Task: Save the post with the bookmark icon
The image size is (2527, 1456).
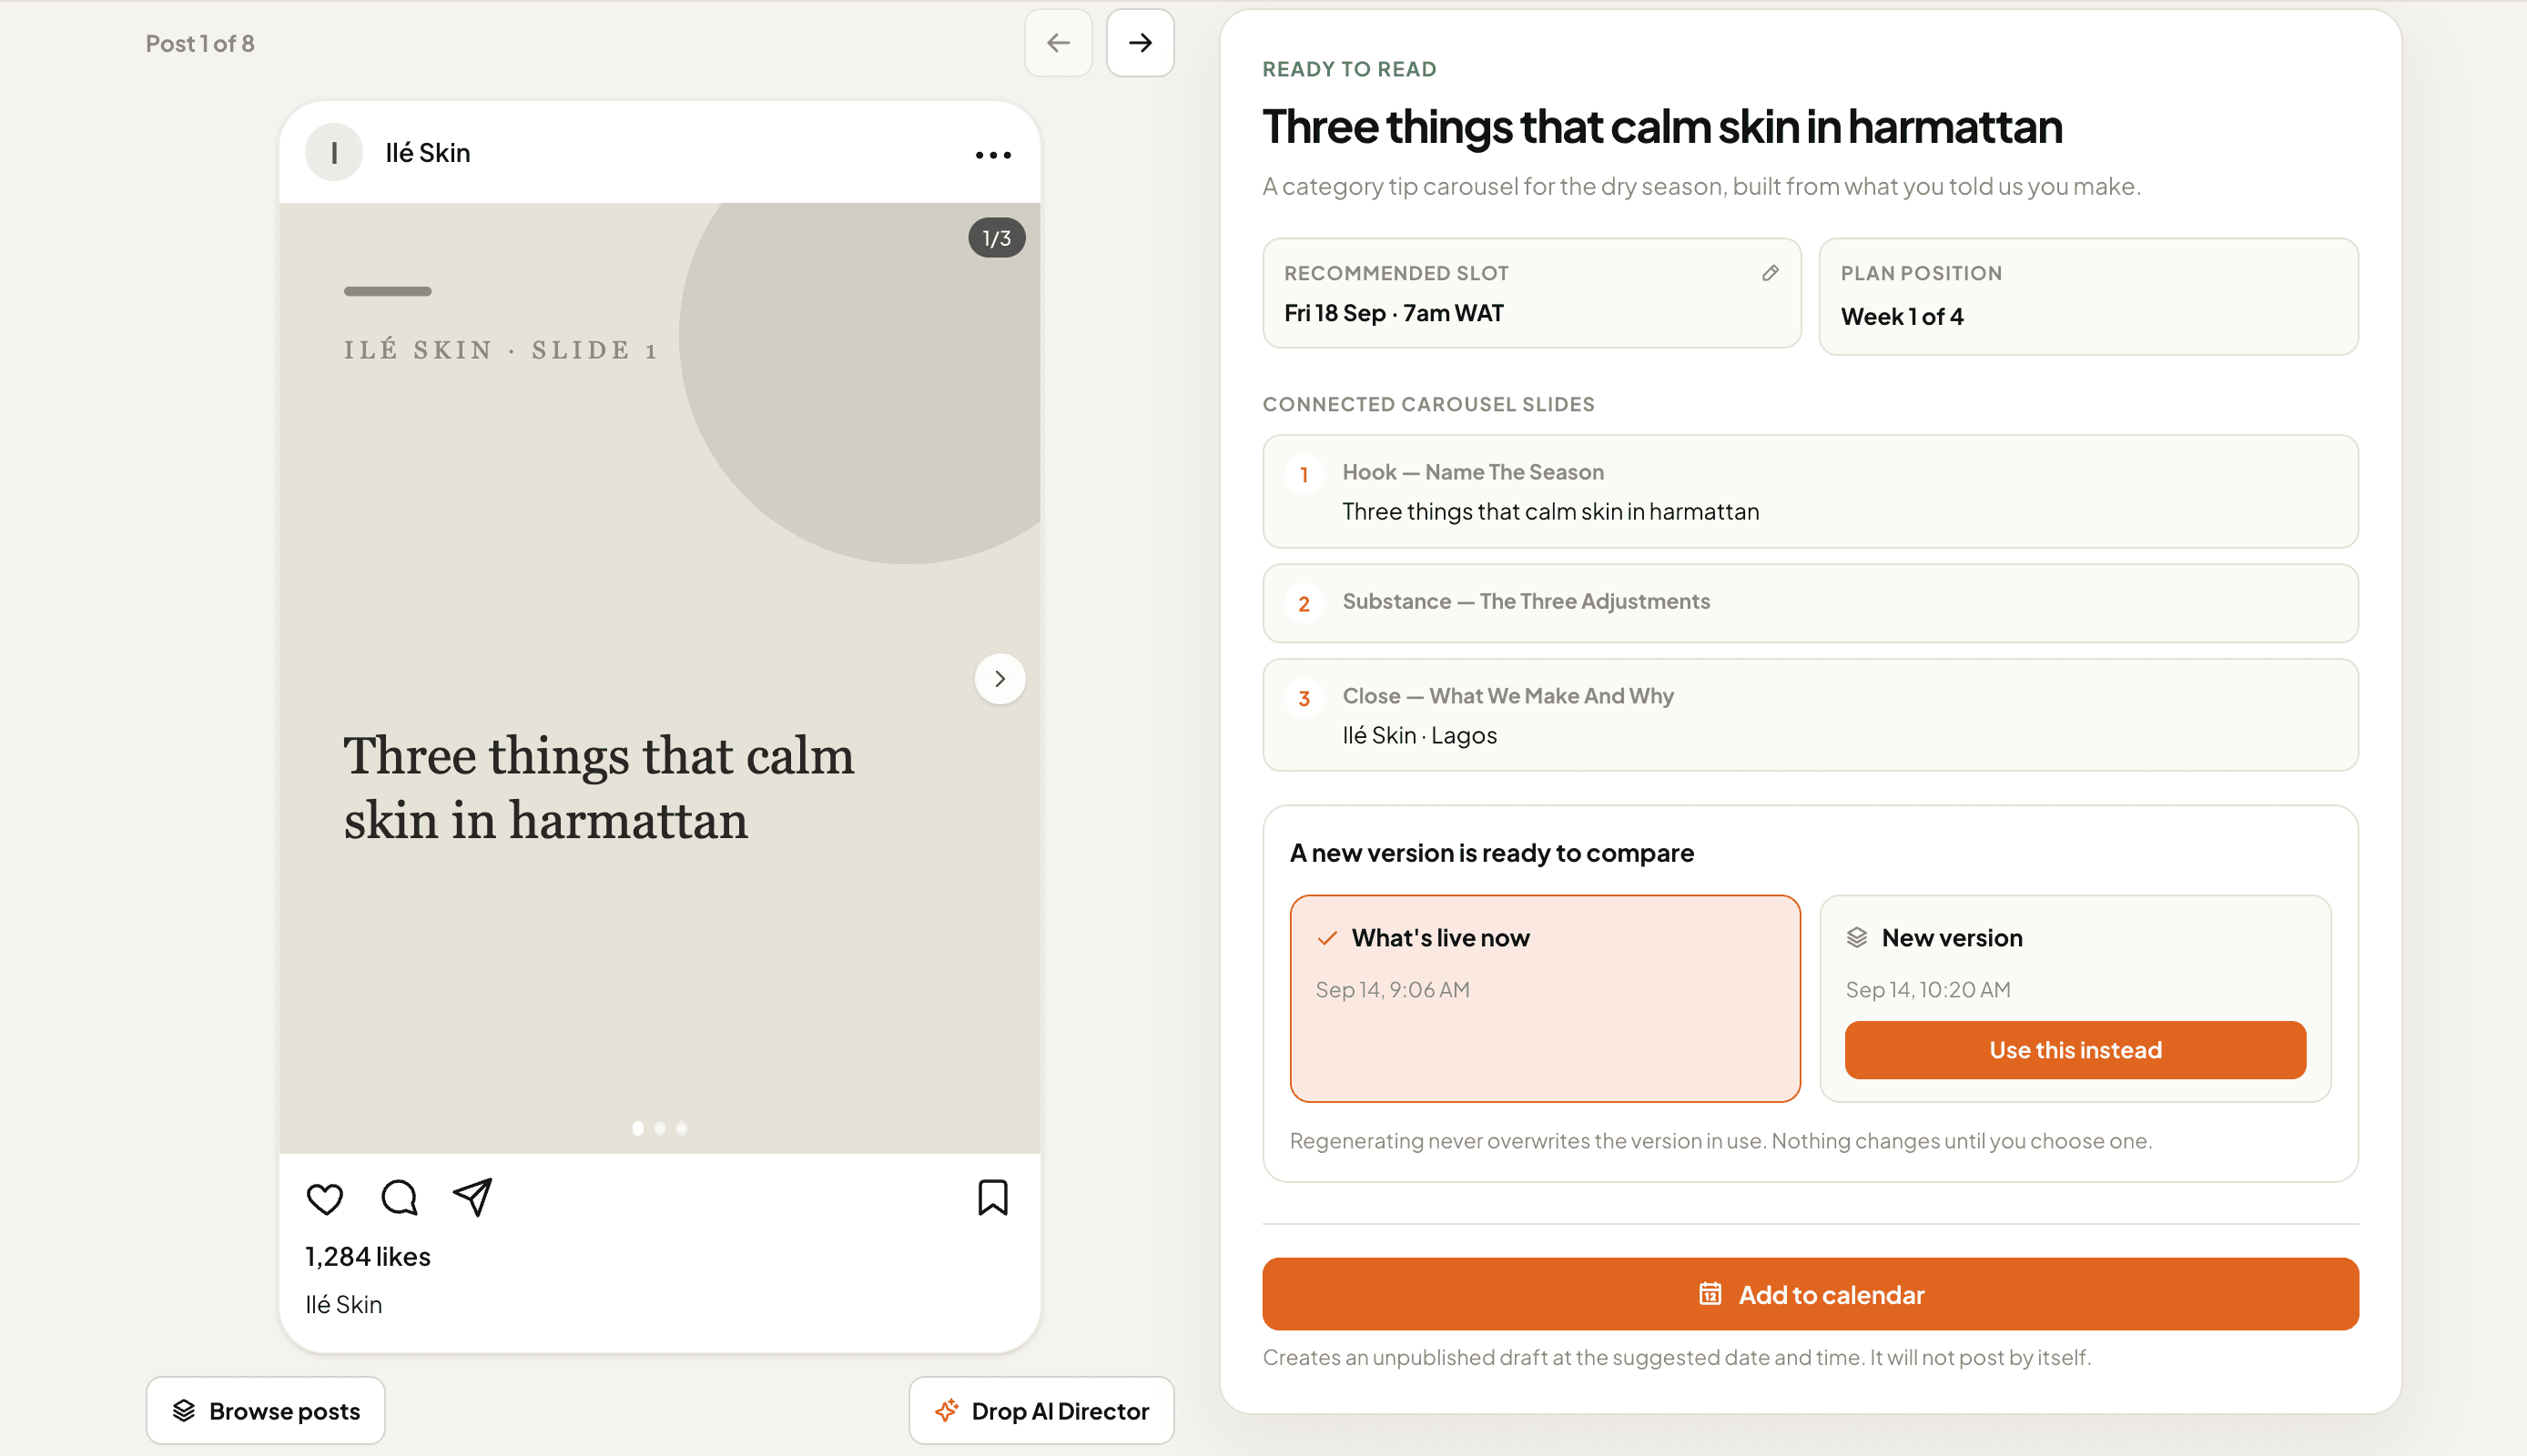Action: pos(993,1197)
